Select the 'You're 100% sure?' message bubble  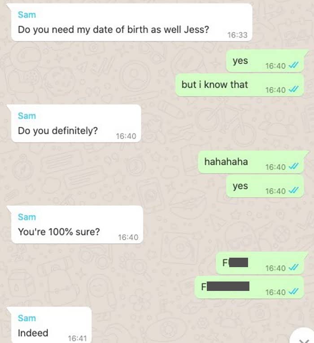point(77,224)
